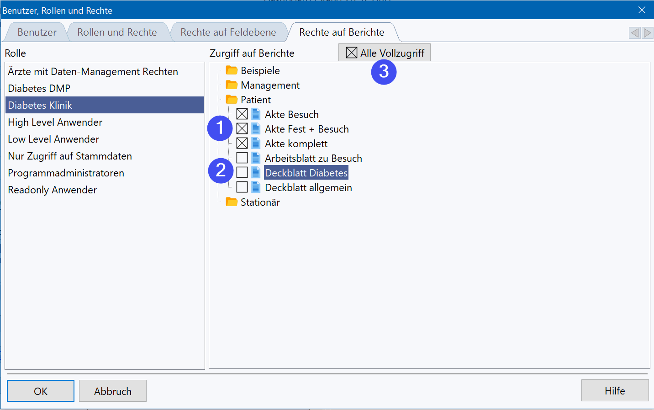Click the Management folder icon
654x410 pixels.
232,85
